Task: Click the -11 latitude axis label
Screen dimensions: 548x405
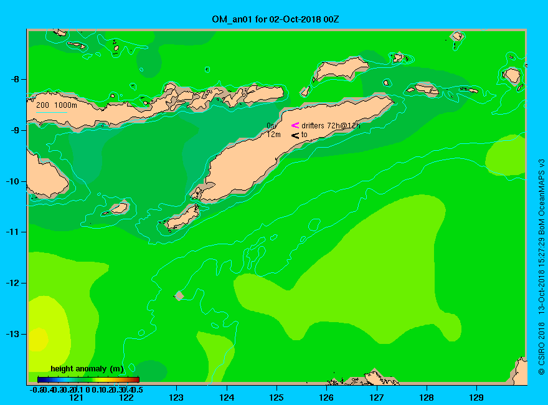Action: (12, 232)
